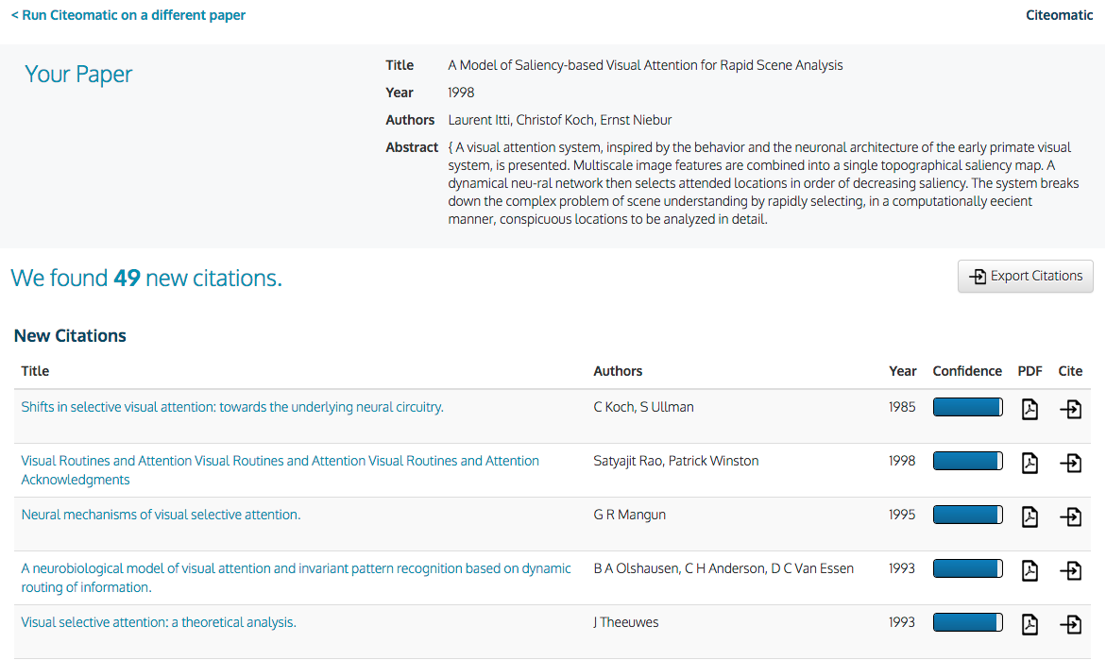Open PDF for Olshausen neurobiological model paper
This screenshot has width=1106, height=660.
click(1029, 570)
